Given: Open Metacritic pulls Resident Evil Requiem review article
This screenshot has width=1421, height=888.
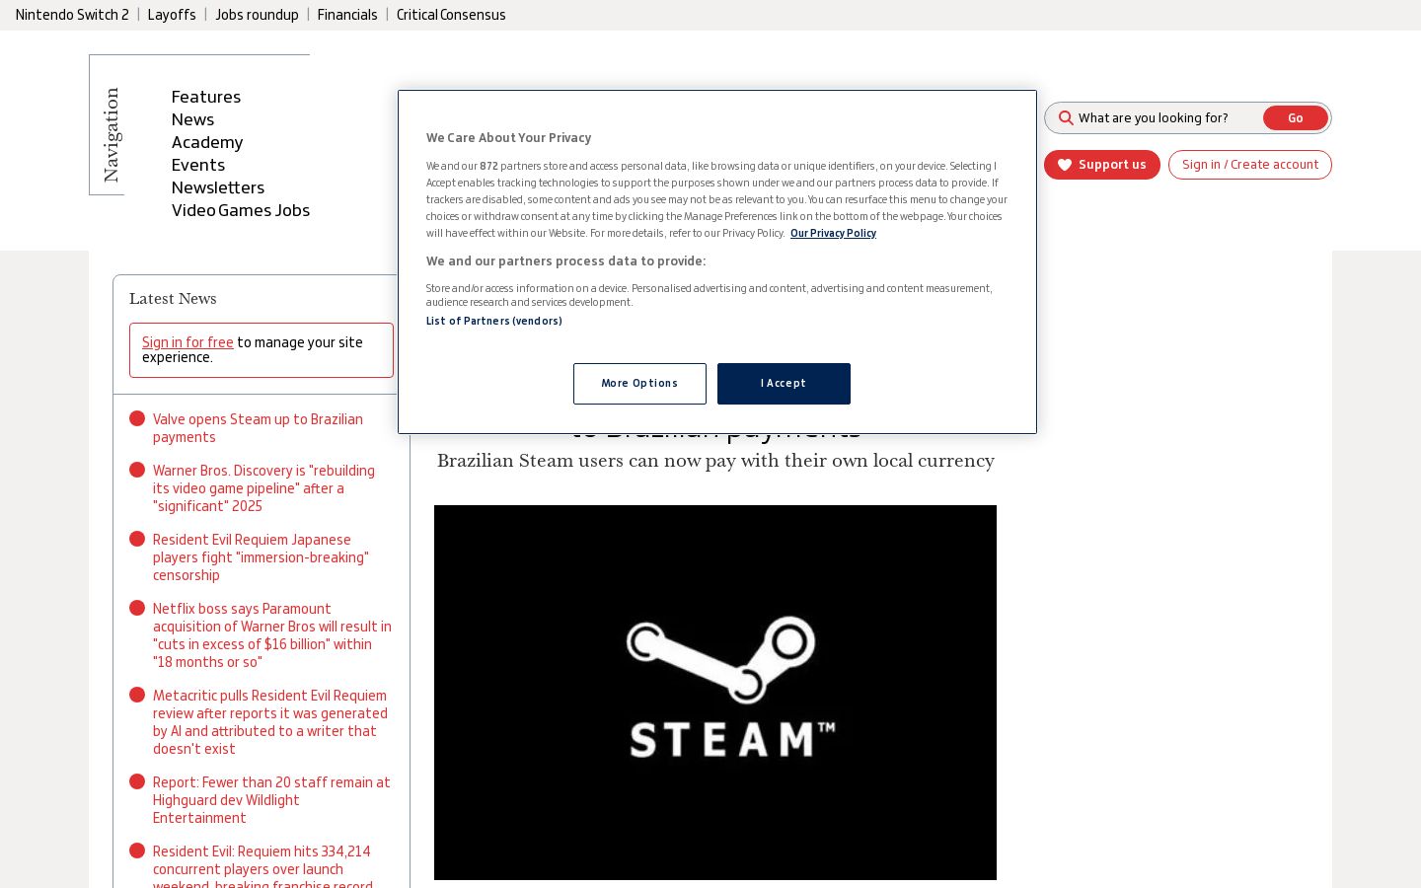Looking at the screenshot, I should [270, 722].
